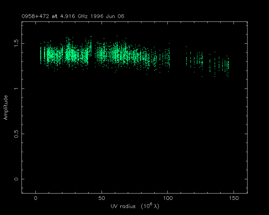Click the y-axis tick label "0.5"
The width and height of the screenshot is (269, 215).
15,134
